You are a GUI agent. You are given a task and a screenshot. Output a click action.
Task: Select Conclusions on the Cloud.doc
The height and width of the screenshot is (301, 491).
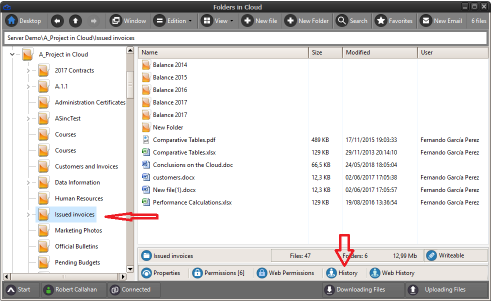193,165
